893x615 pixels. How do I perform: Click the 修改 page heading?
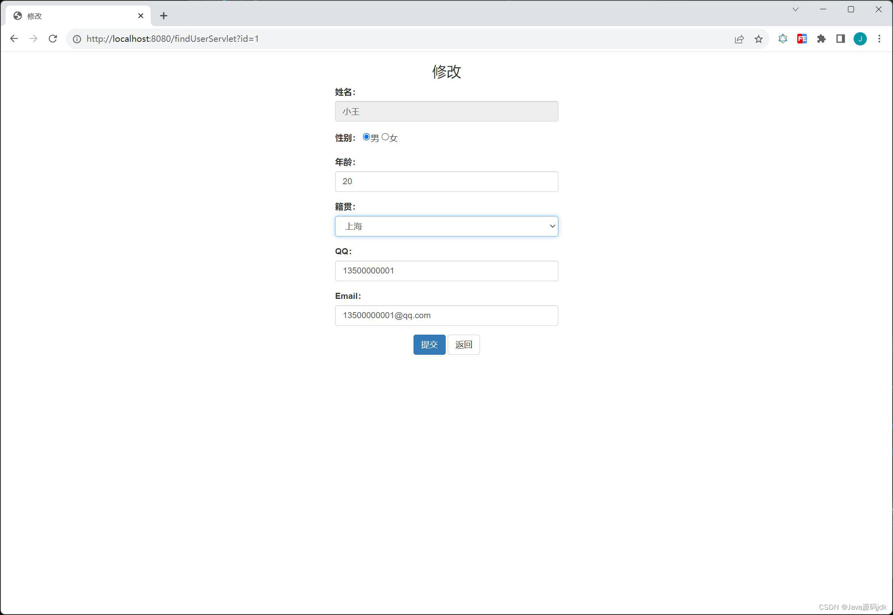tap(446, 72)
